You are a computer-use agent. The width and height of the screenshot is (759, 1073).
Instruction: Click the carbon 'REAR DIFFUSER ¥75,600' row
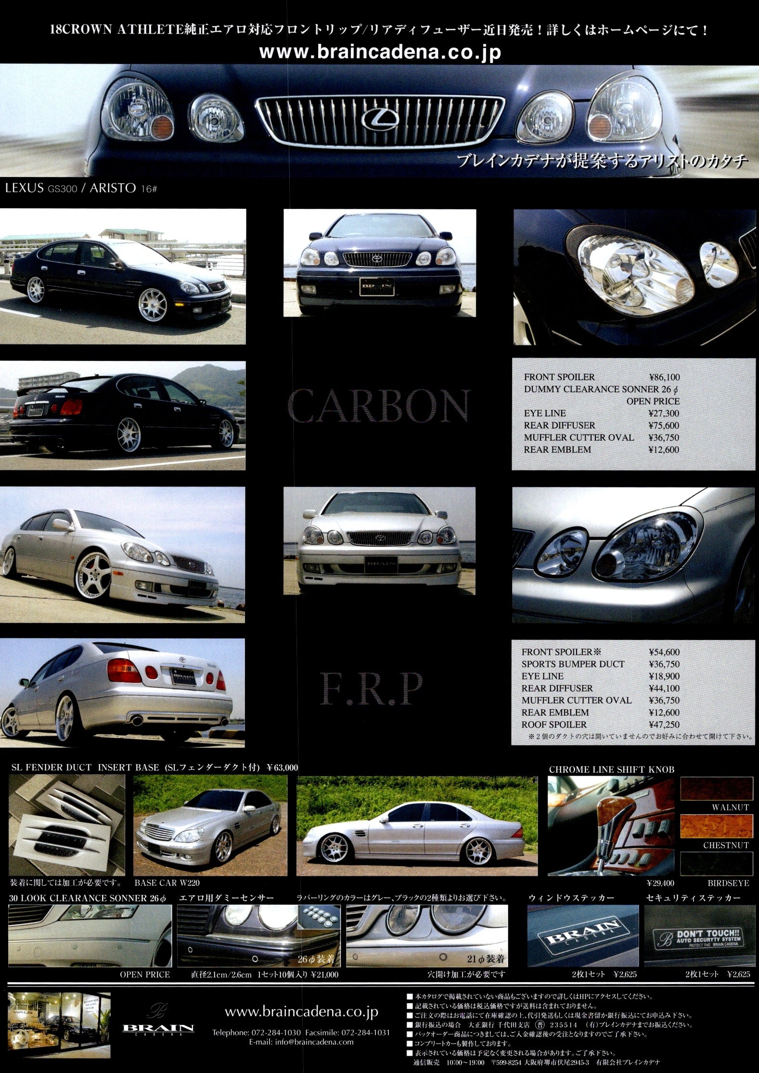(x=602, y=425)
